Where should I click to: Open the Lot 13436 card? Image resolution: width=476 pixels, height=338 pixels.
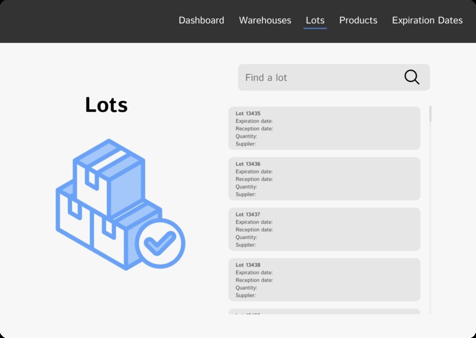pos(324,179)
